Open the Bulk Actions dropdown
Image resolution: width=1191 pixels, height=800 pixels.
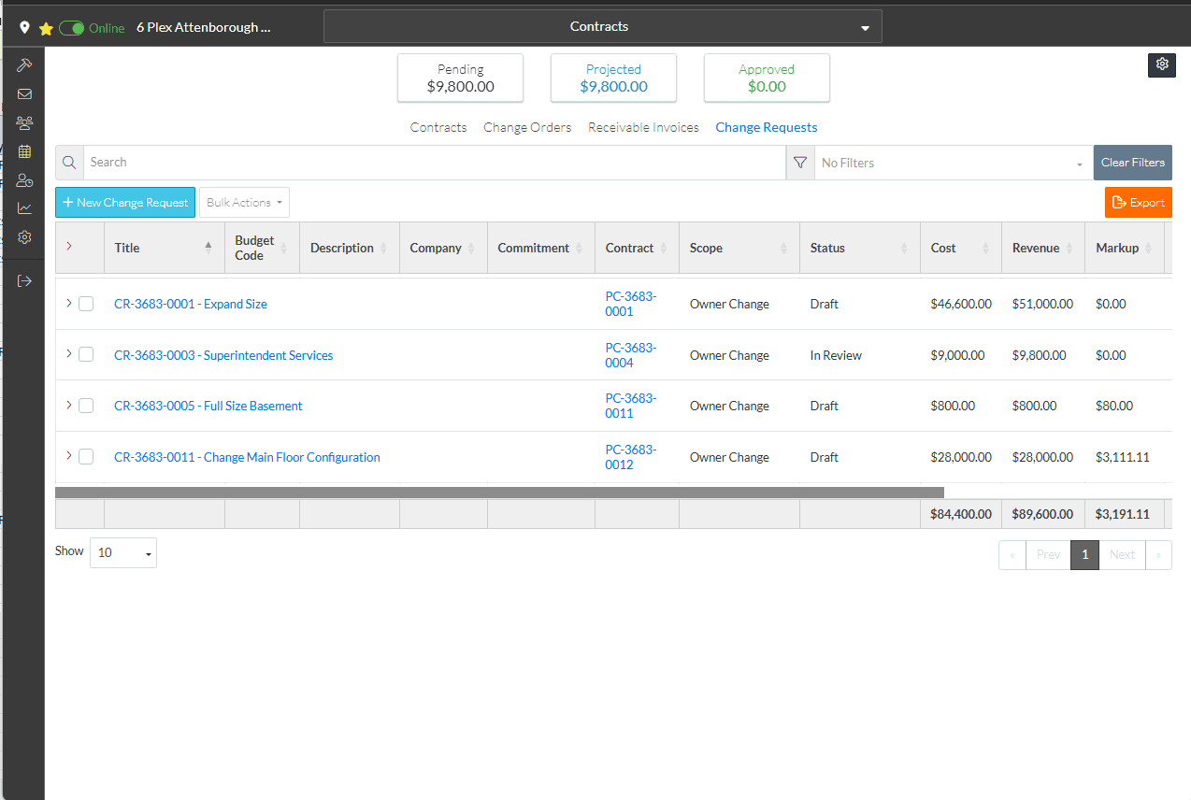click(x=244, y=203)
